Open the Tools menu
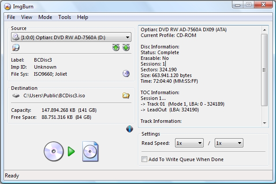Screen dimensions: 276x184 65,17
